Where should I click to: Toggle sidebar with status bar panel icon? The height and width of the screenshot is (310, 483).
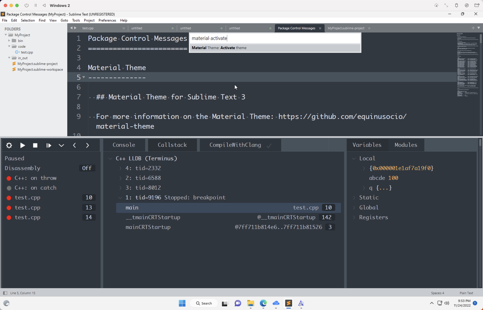5,293
